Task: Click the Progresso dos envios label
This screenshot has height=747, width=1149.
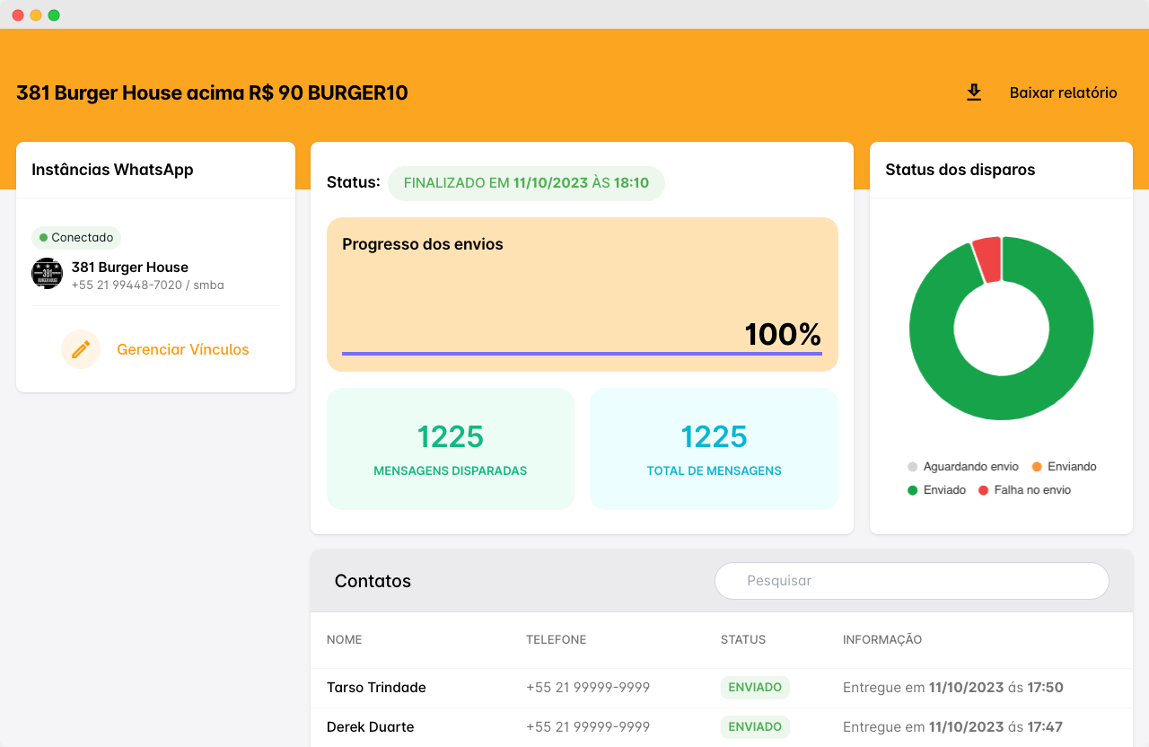Action: (x=423, y=244)
